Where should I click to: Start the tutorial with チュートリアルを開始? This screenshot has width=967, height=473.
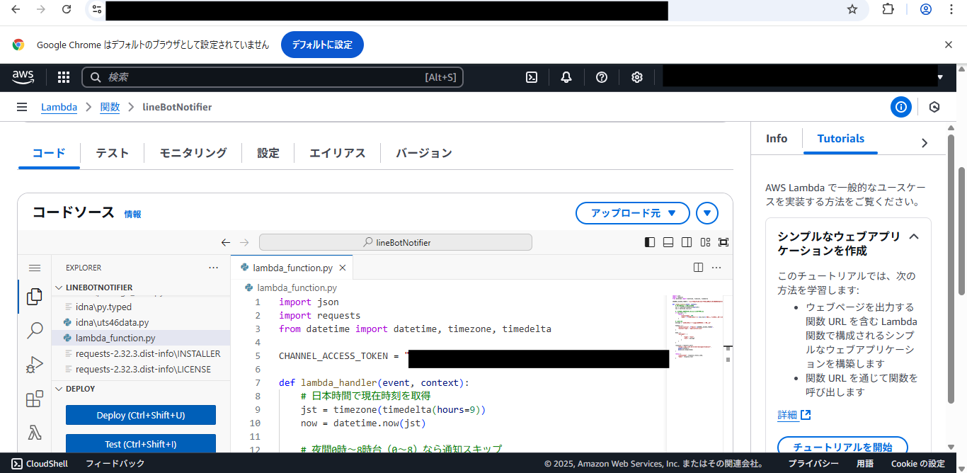pos(842,447)
